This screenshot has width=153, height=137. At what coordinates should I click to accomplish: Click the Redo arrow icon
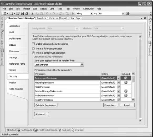point(54,13)
